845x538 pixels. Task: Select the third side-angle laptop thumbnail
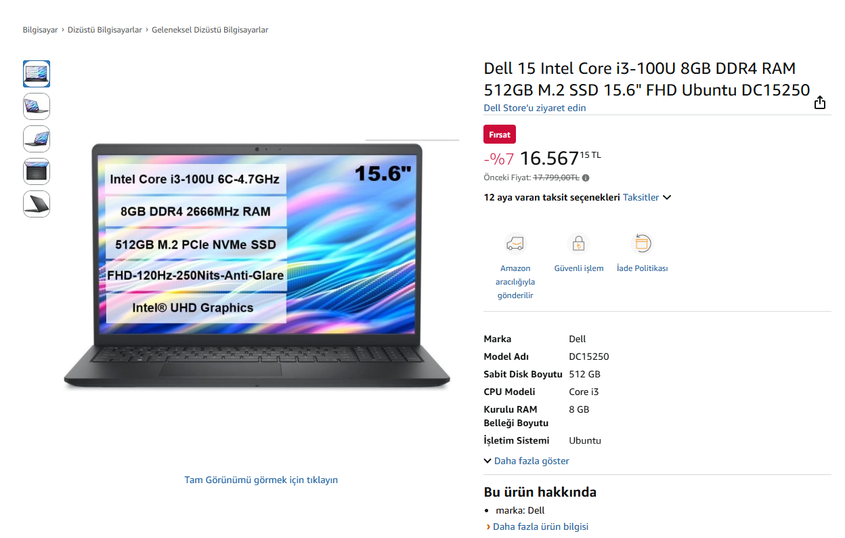point(37,139)
